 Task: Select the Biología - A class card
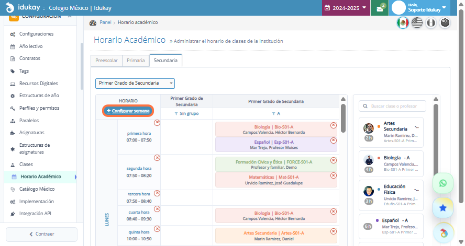(x=391, y=164)
